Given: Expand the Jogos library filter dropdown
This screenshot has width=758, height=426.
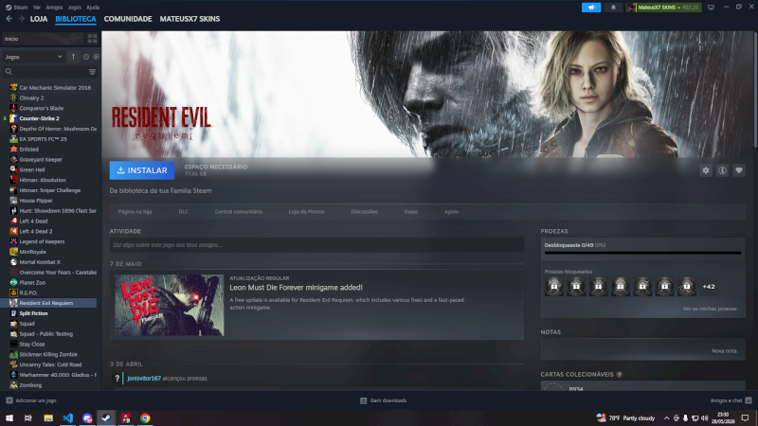Looking at the screenshot, I should tap(33, 57).
